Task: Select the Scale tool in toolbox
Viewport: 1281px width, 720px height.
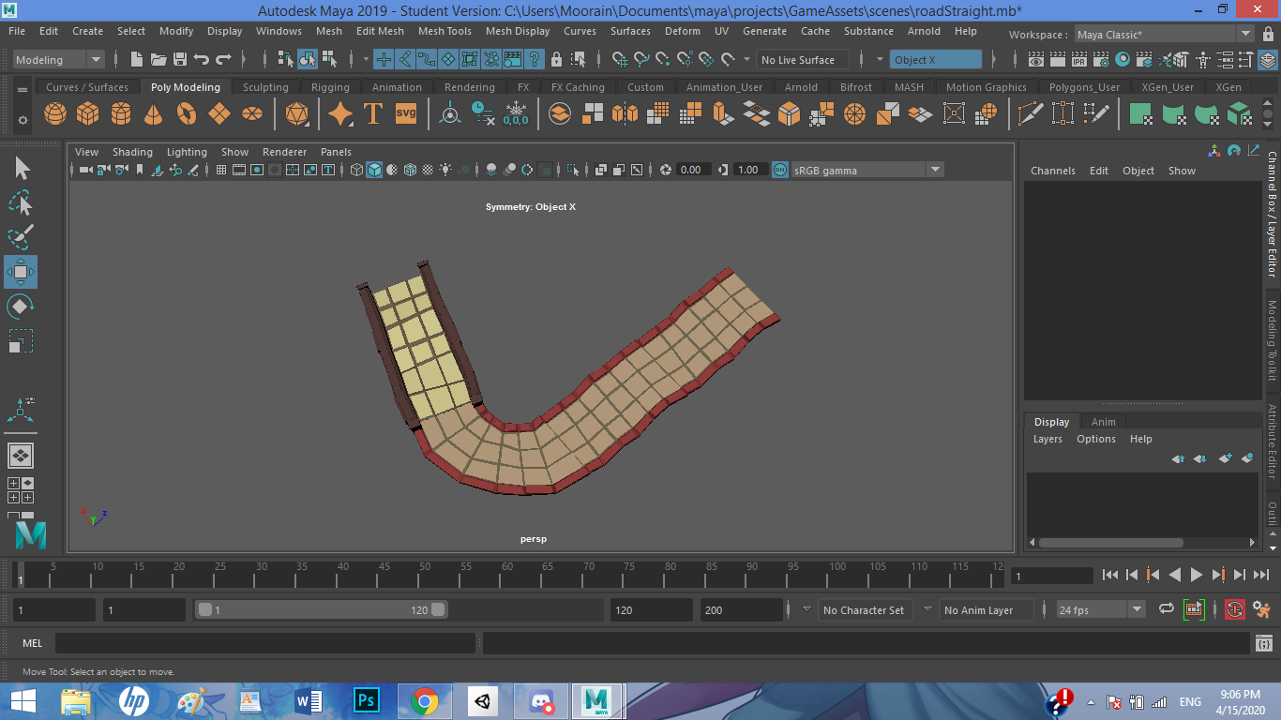Action: (21, 341)
